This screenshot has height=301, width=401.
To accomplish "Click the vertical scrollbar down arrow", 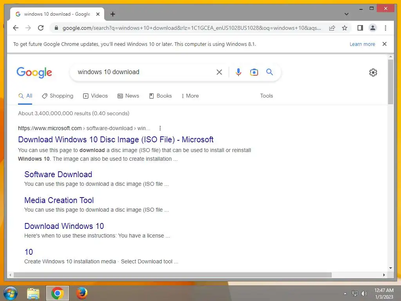I will coord(390,268).
